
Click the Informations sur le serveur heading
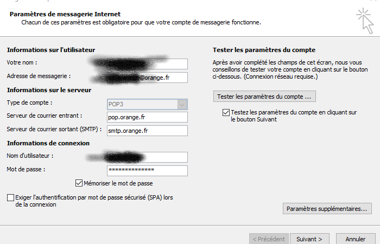click(x=49, y=90)
